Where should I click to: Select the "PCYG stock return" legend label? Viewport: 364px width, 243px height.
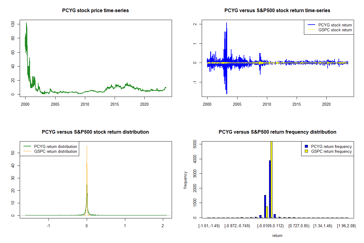335,25
